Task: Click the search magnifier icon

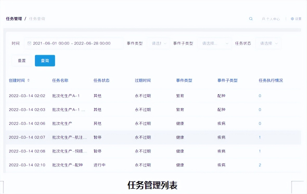Action: [251, 18]
